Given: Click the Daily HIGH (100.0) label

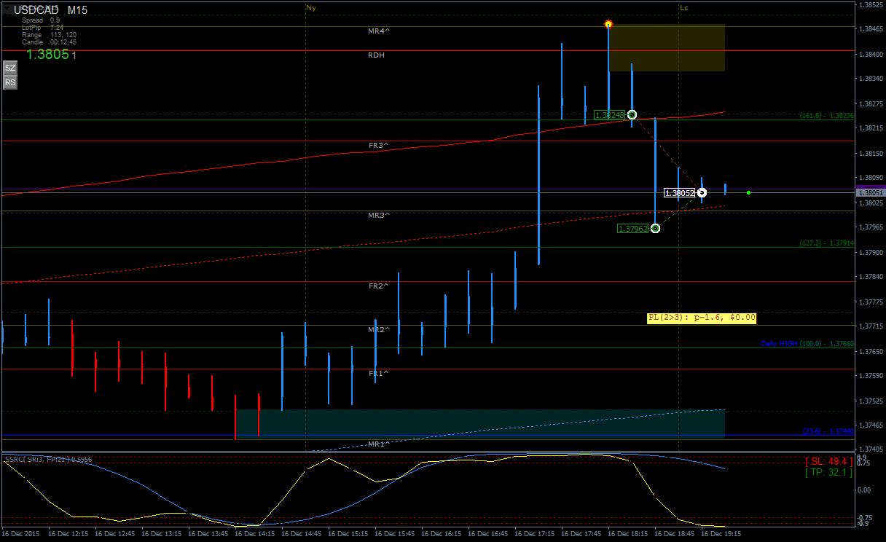Looking at the screenshot, I should 807,343.
